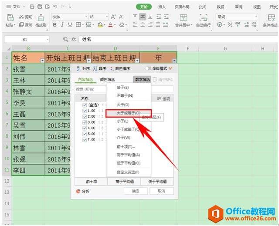This screenshot has width=279, height=226.
Task: Switch to the 颜色筛选 tab
Action: click(107, 80)
